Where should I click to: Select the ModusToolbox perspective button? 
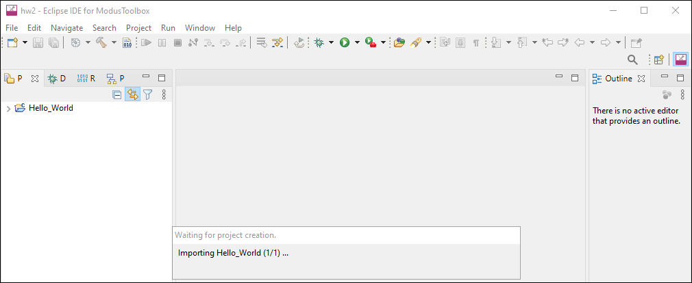pyautogui.click(x=681, y=59)
